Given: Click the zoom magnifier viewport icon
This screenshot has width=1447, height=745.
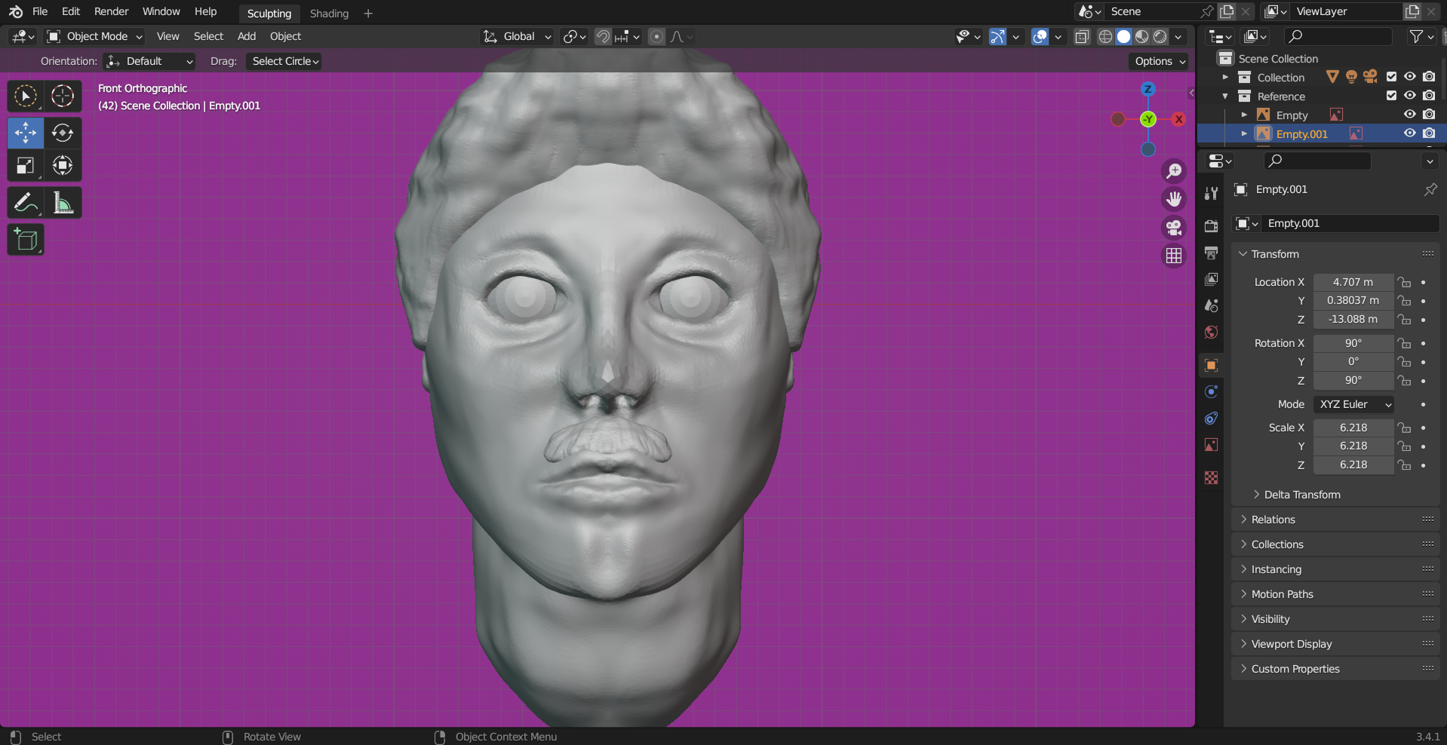Looking at the screenshot, I should (1174, 171).
